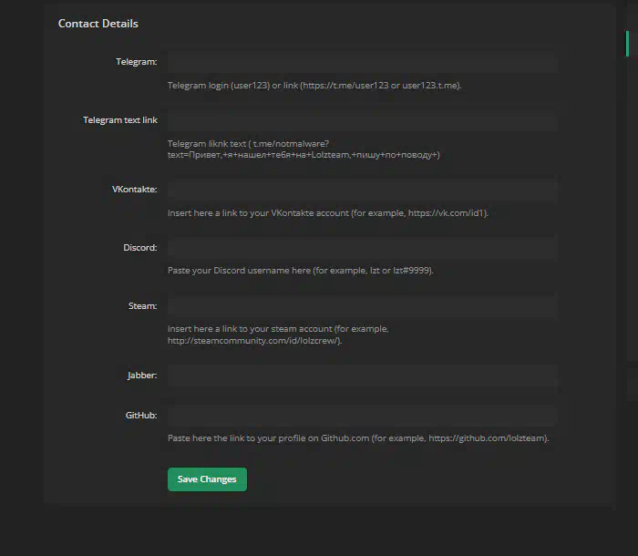Click the hint with github.com/lolzteam example
This screenshot has height=556, width=638.
[x=358, y=438]
